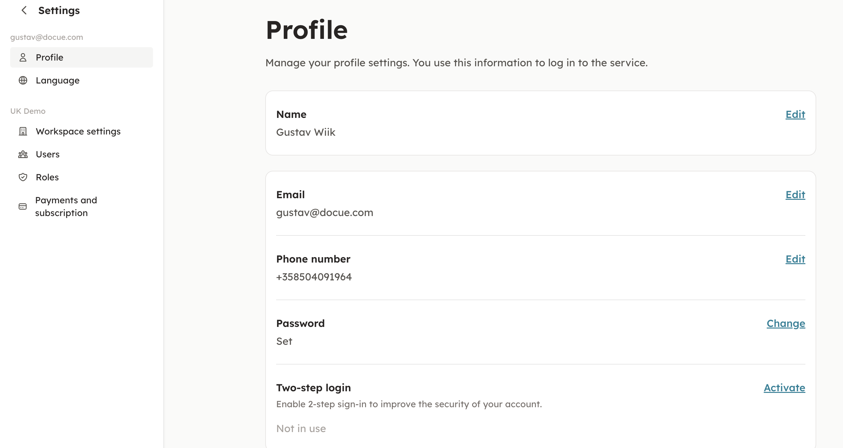843x448 pixels.
Task: Edit the Email address
Action: click(x=795, y=195)
